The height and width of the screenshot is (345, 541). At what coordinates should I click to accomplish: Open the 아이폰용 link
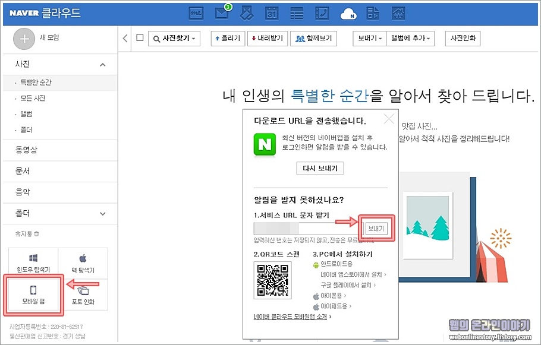click(x=330, y=296)
